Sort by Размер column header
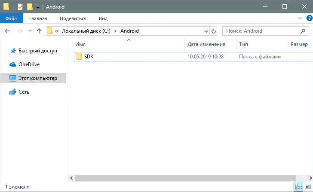Viewport: 313px width, 192px height. (x=299, y=44)
